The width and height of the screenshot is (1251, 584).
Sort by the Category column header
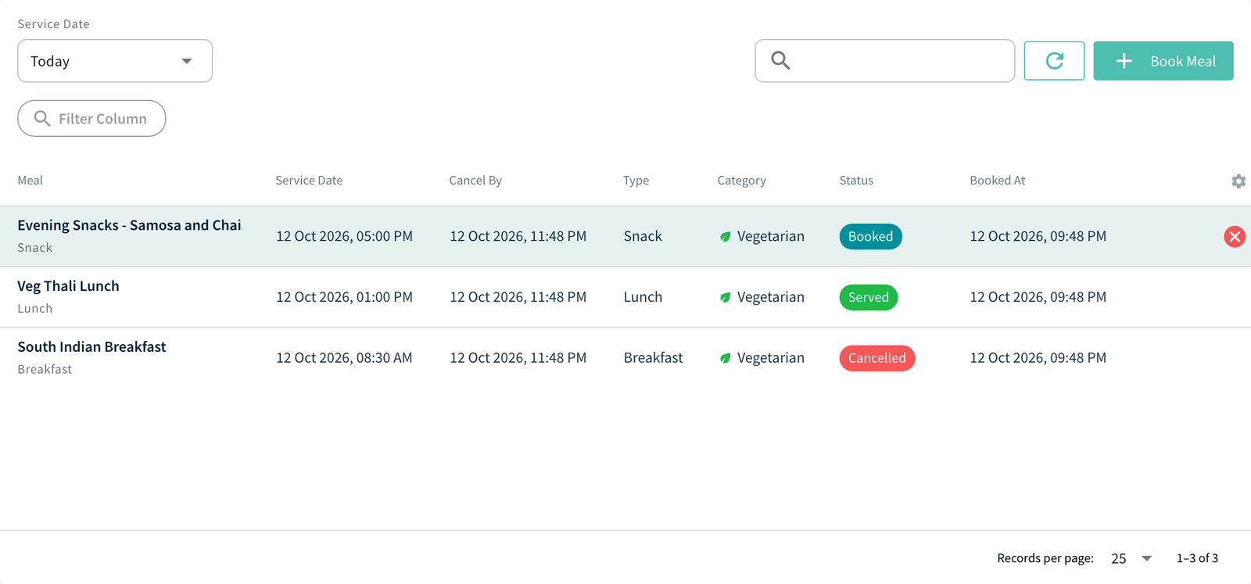click(x=741, y=181)
